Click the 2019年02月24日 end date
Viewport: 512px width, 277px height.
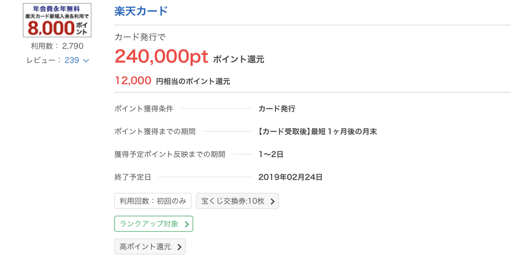(x=290, y=177)
